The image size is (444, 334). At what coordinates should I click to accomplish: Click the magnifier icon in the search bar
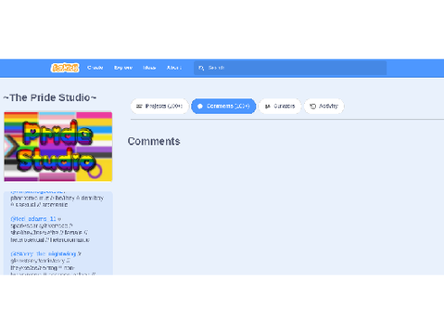click(201, 68)
